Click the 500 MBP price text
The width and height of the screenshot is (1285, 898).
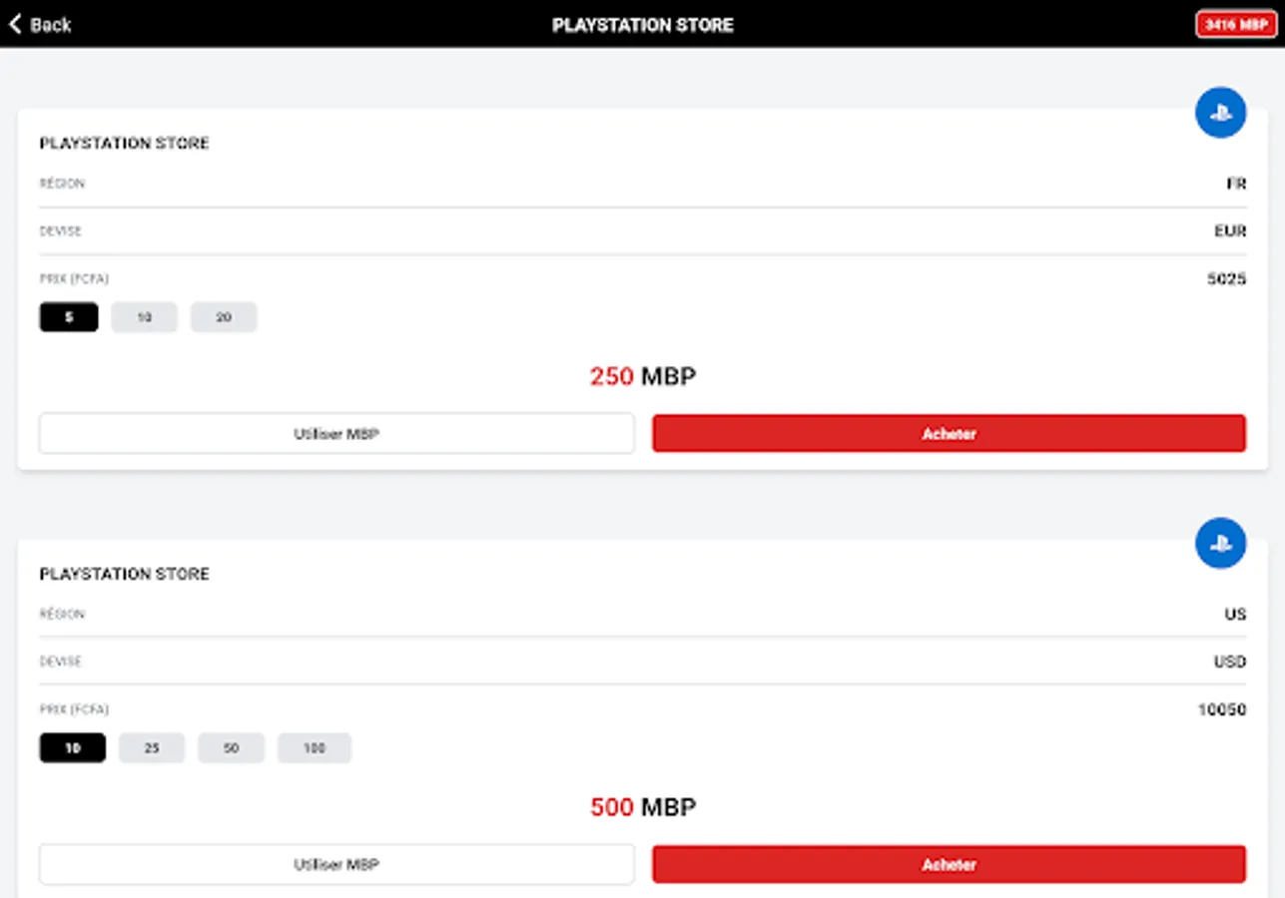point(643,806)
